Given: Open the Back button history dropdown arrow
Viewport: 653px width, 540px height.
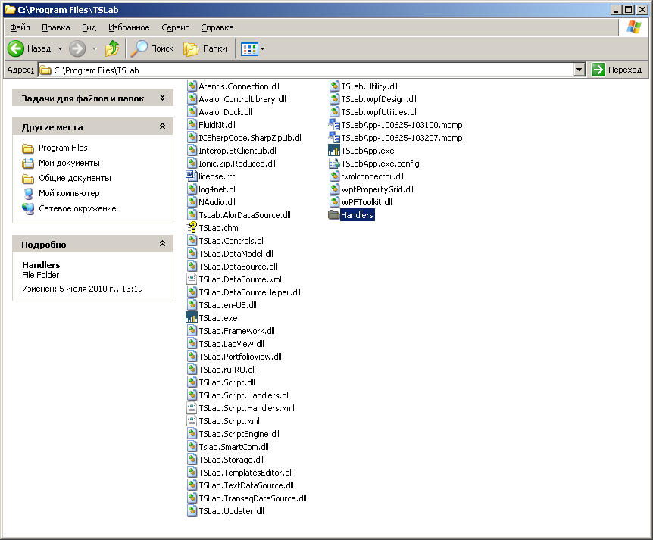Looking at the screenshot, I should [x=60, y=48].
